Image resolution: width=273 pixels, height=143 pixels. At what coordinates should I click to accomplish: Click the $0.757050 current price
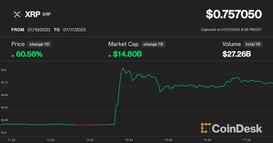point(234,14)
